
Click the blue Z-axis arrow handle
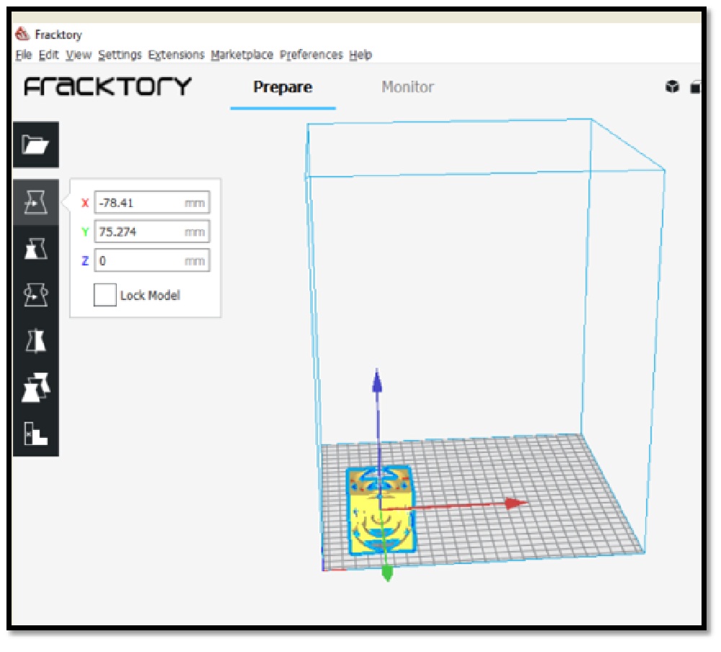(x=377, y=381)
